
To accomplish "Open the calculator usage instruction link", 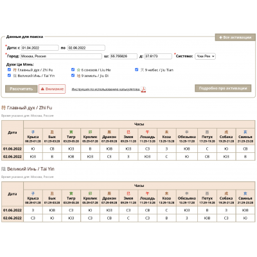I will tap(106, 89).
